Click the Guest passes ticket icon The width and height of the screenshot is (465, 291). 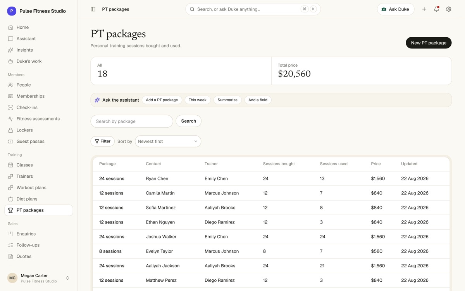[x=10, y=141]
